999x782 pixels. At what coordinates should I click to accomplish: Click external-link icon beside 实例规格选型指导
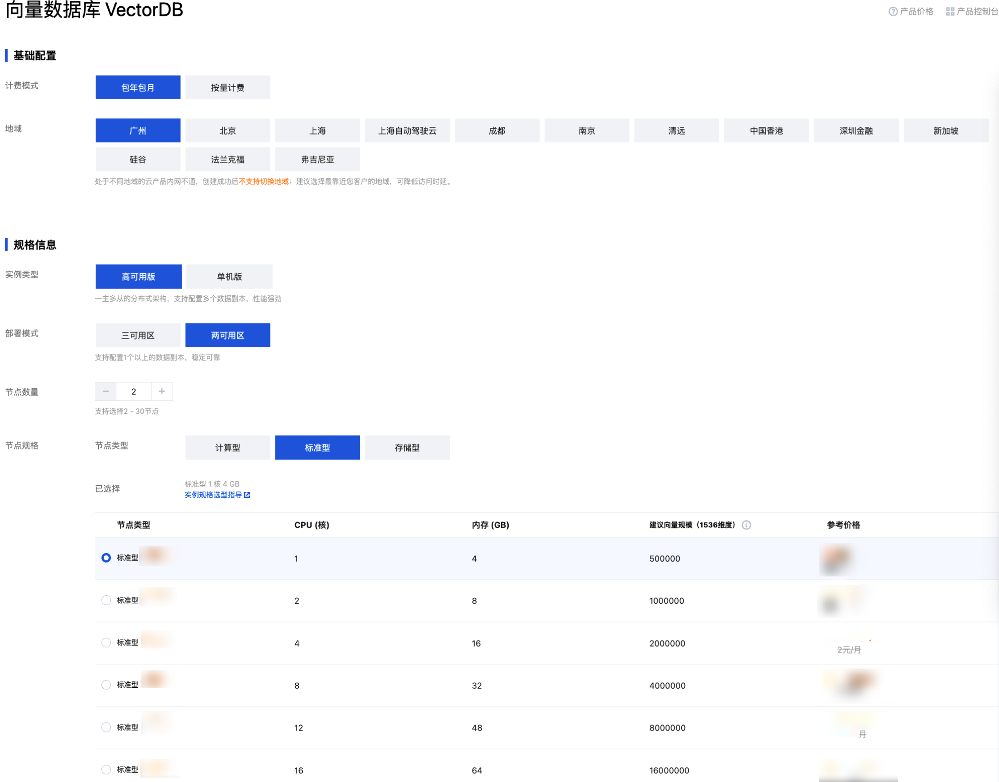pyautogui.click(x=247, y=495)
